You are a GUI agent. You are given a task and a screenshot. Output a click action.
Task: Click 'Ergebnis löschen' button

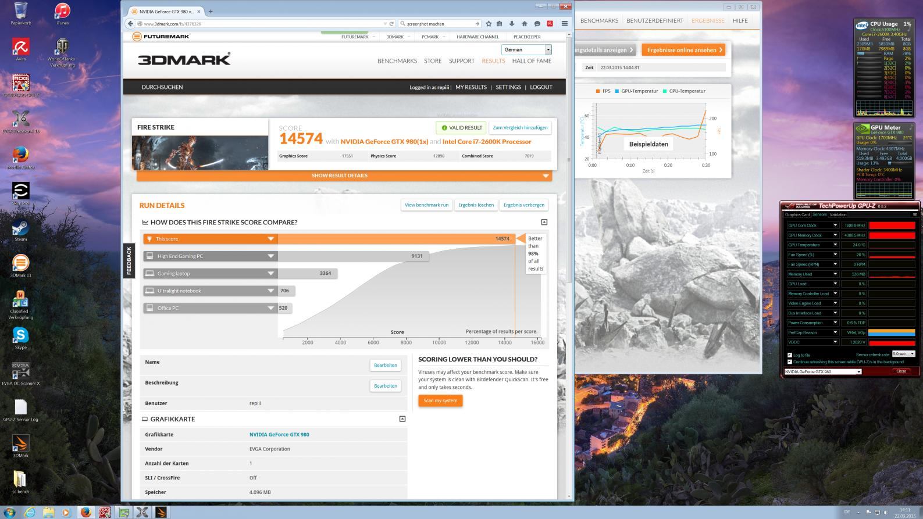pos(476,205)
